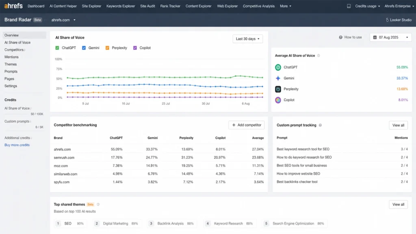Open Mentions in the sidebar

pos(11,57)
